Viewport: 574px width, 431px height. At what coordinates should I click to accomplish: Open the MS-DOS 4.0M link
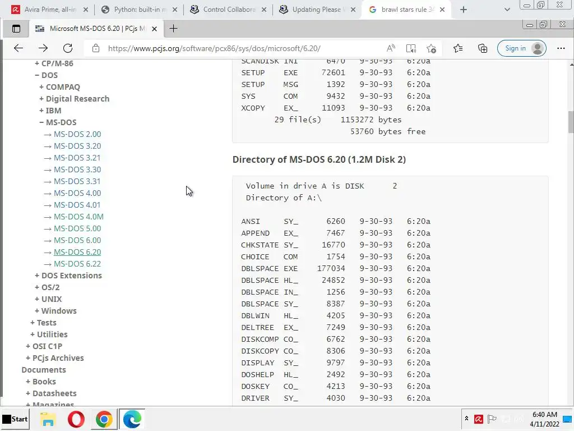point(78,217)
